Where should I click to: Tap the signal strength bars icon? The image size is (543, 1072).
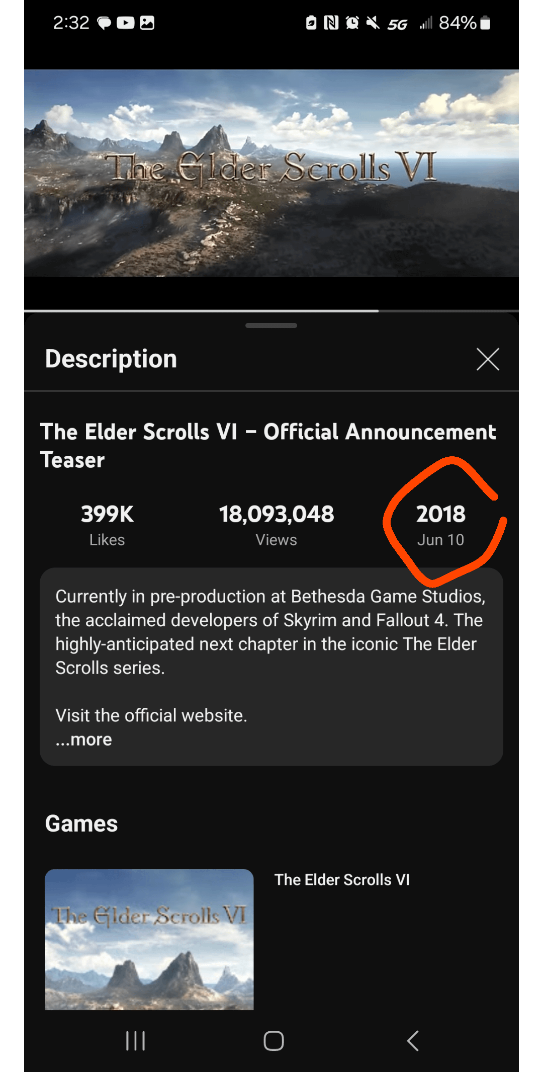coord(425,24)
